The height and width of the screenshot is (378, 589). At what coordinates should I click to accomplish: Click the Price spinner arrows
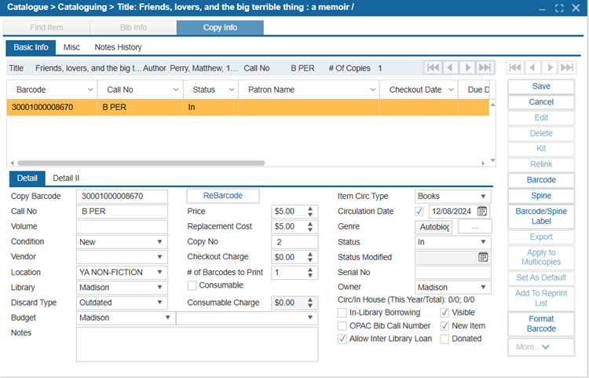pyautogui.click(x=310, y=211)
